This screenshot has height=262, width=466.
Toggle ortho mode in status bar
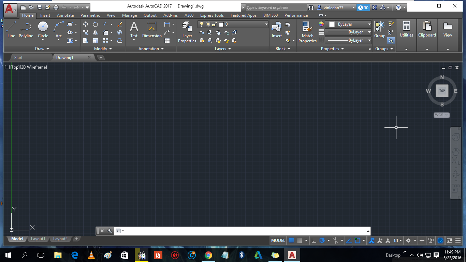(x=314, y=241)
